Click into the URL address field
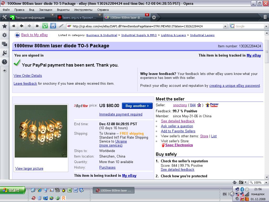This screenshot has width=269, height=202. point(145,26)
